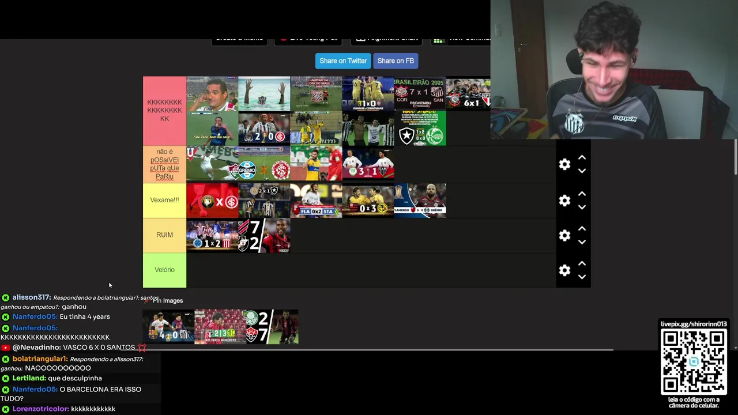Move the Velório tier row up

(x=582, y=263)
